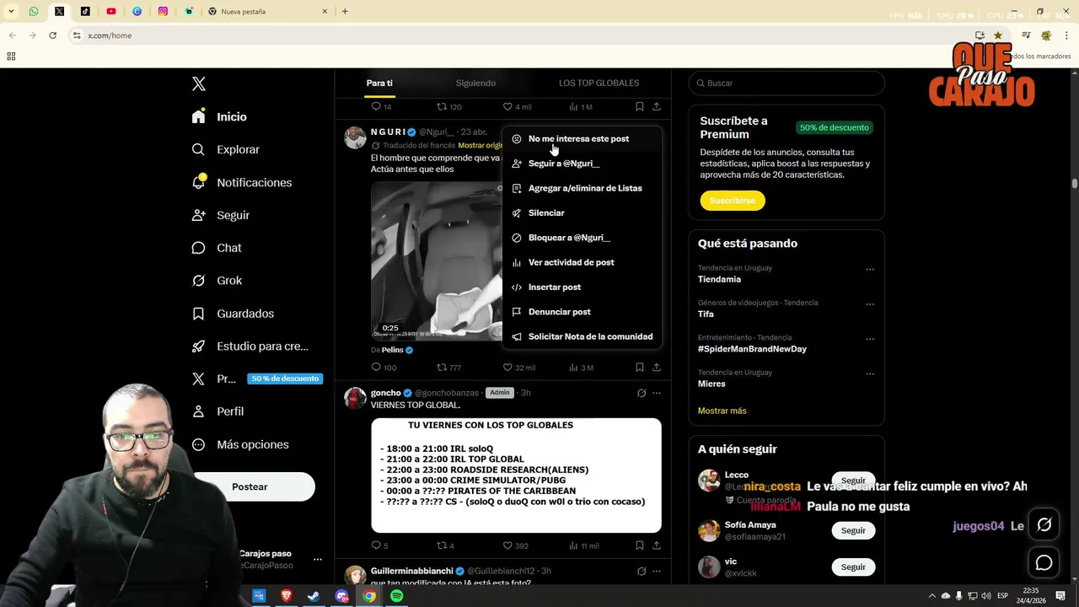Screen dimensions: 1079x607
Task: Switch to LOS TOP GLOBALES tab
Action: pos(599,83)
